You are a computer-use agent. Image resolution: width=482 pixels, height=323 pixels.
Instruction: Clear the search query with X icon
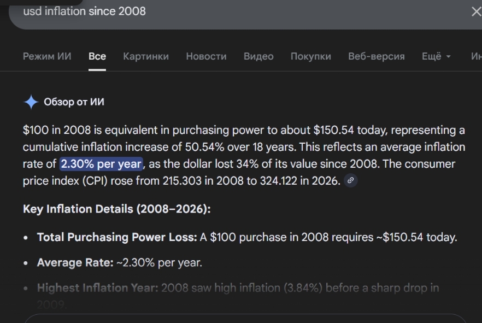point(475,11)
